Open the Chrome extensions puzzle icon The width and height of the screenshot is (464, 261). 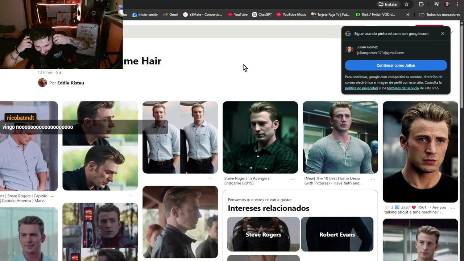(x=421, y=4)
